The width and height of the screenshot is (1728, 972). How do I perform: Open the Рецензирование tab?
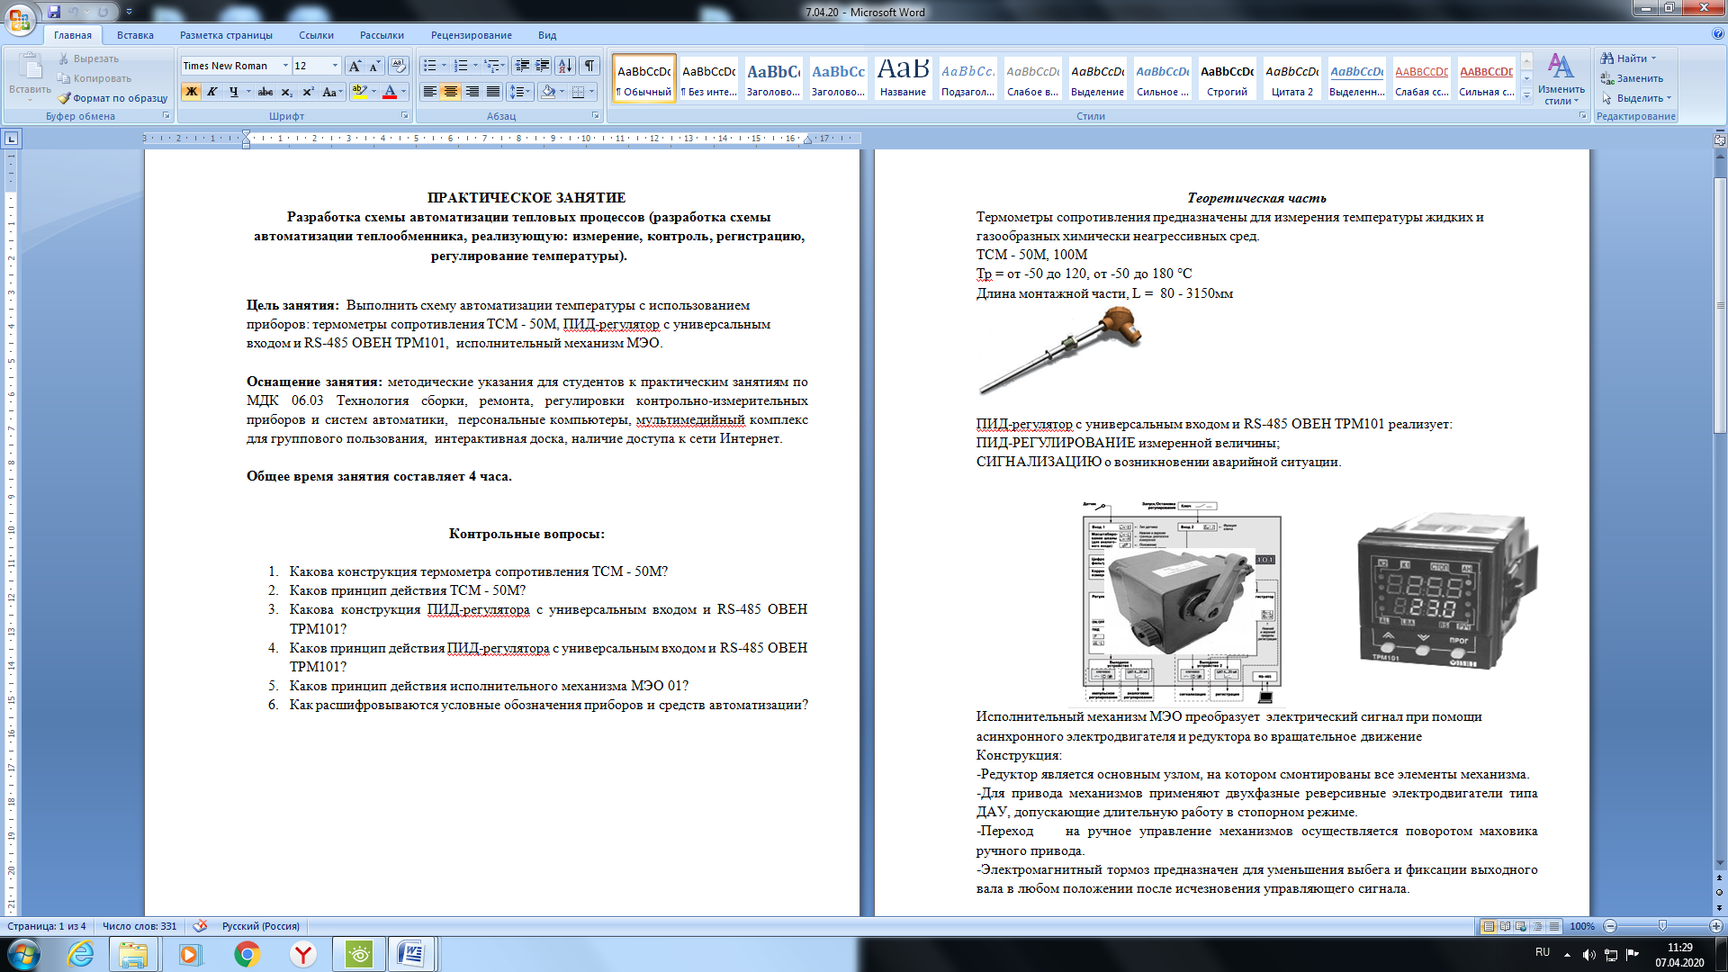click(471, 35)
